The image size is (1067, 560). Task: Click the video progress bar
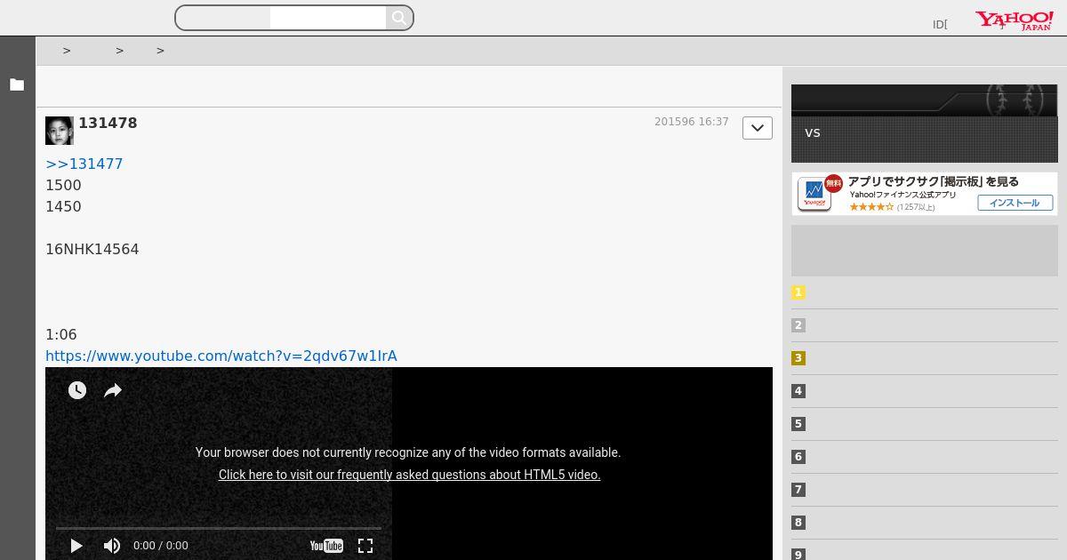point(219,528)
